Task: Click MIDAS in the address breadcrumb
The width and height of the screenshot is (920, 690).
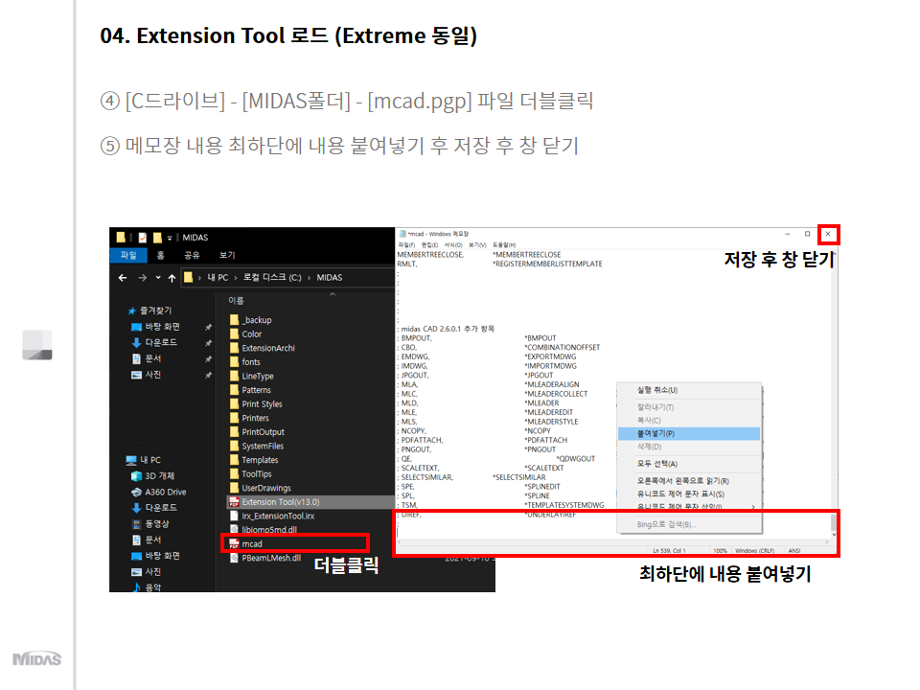Action: (x=329, y=278)
